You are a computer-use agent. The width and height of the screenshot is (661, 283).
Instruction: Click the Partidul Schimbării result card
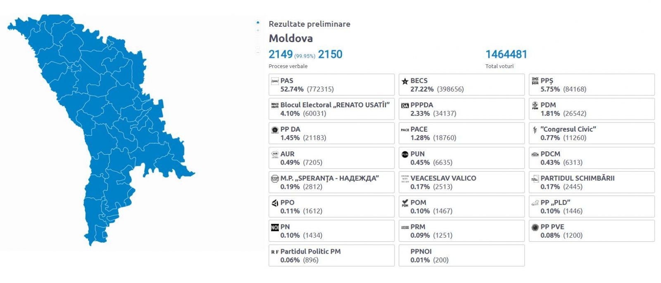point(592,182)
